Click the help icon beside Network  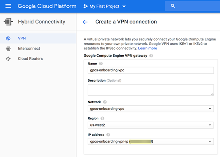[105, 102]
